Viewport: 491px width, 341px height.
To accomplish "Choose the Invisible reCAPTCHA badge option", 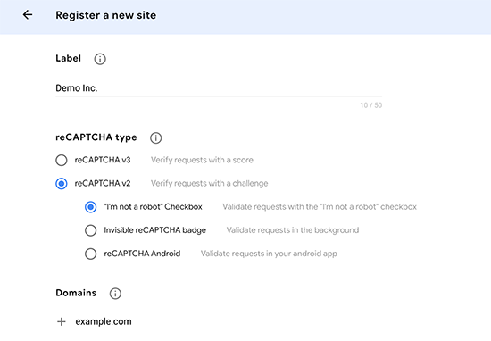I will tap(90, 230).
